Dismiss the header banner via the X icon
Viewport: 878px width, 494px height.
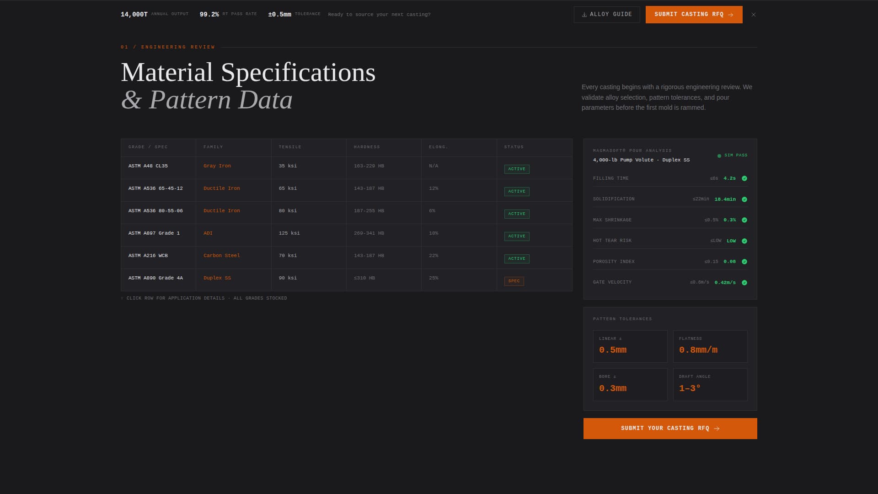tap(753, 14)
